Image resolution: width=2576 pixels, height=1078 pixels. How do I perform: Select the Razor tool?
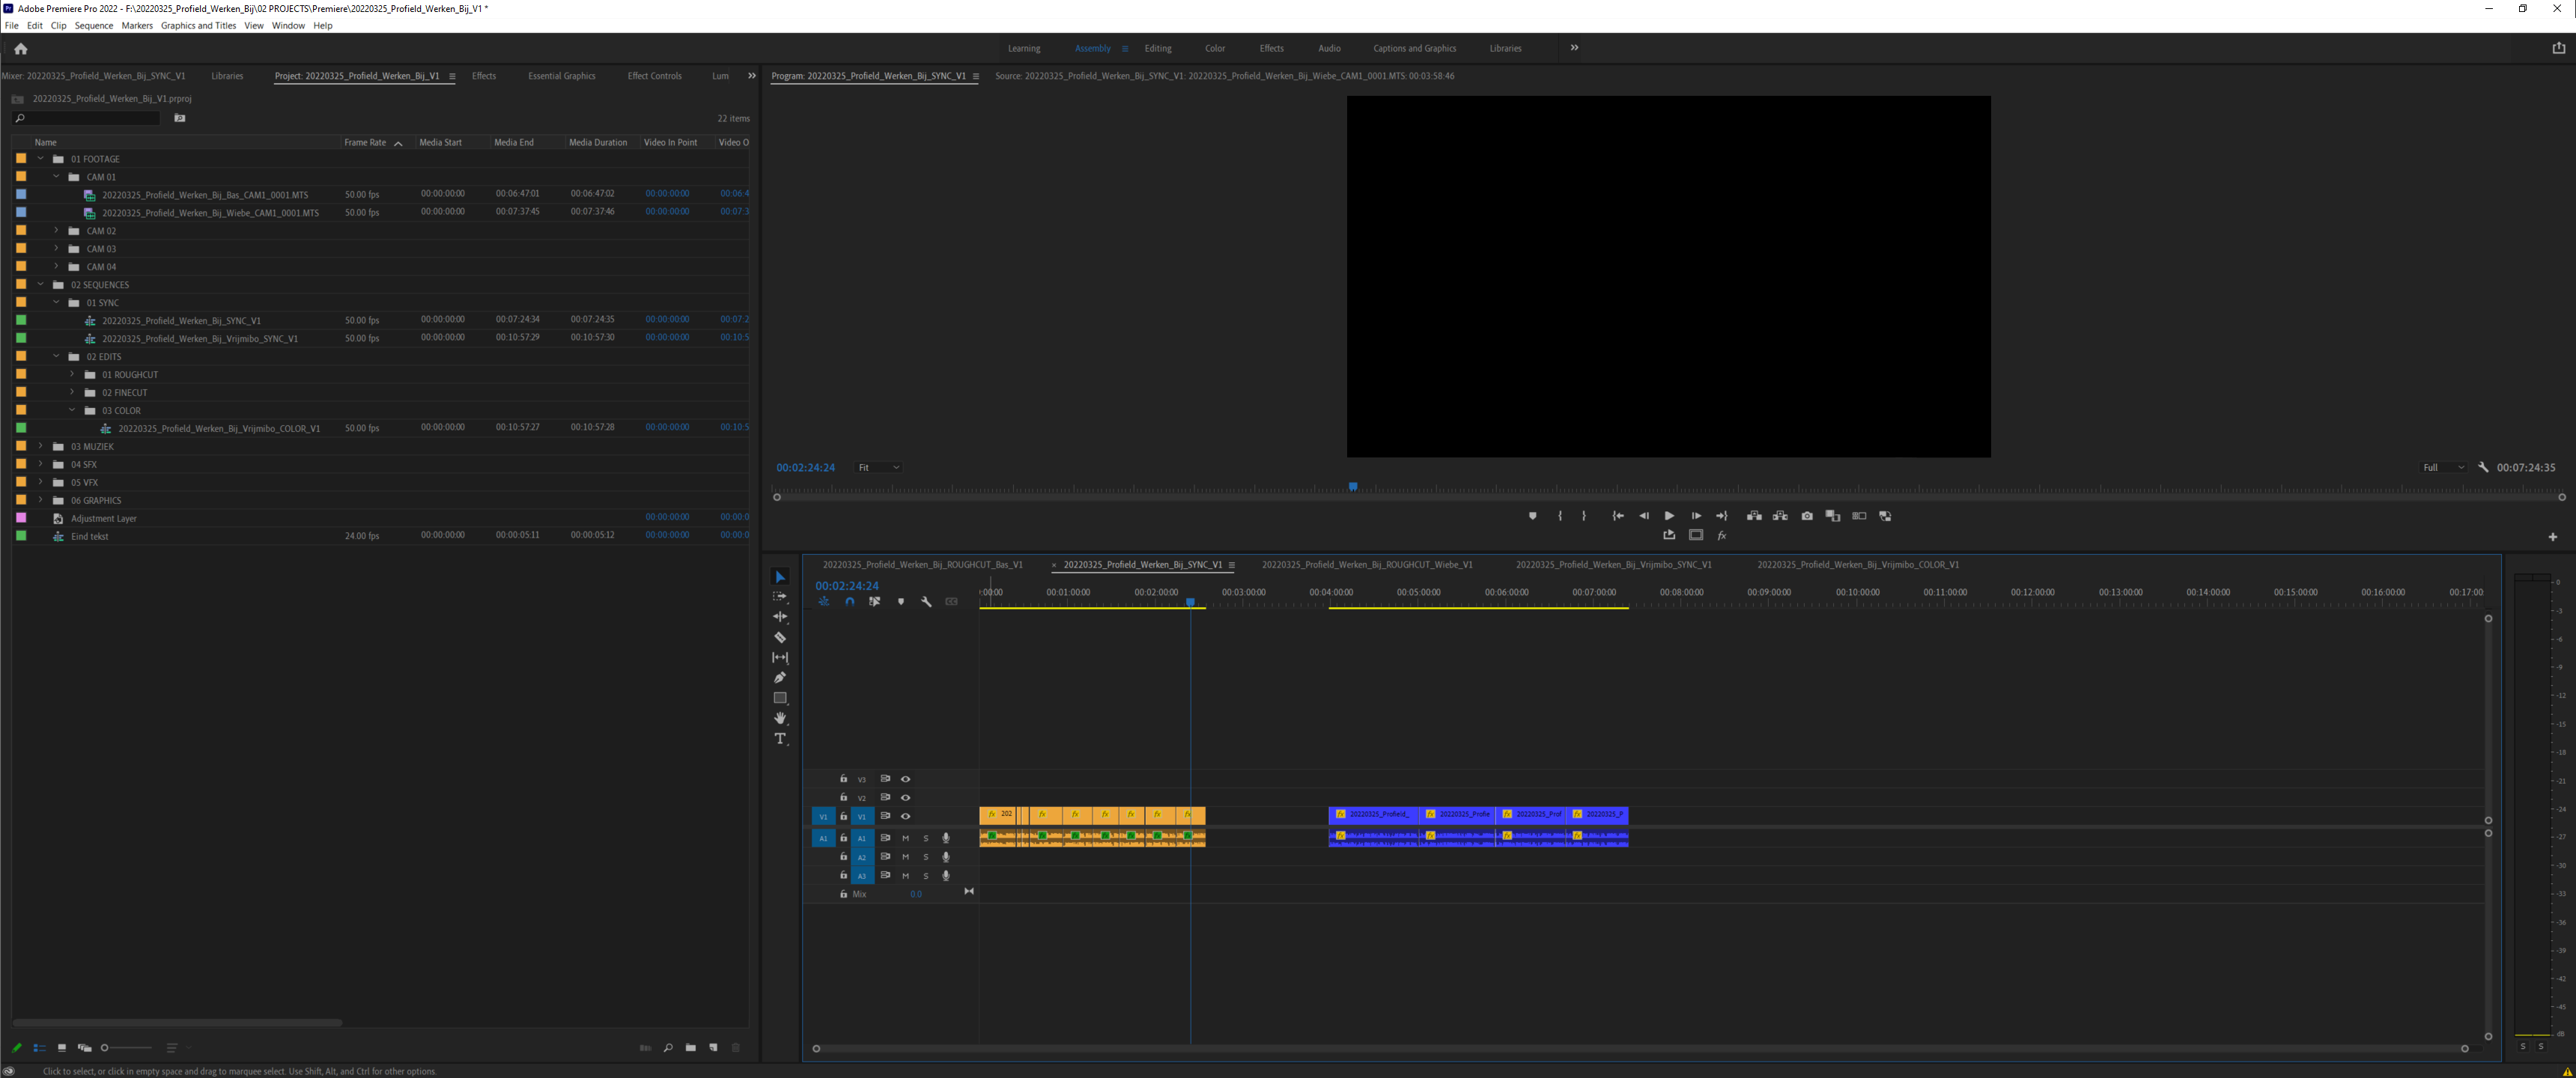coord(780,637)
